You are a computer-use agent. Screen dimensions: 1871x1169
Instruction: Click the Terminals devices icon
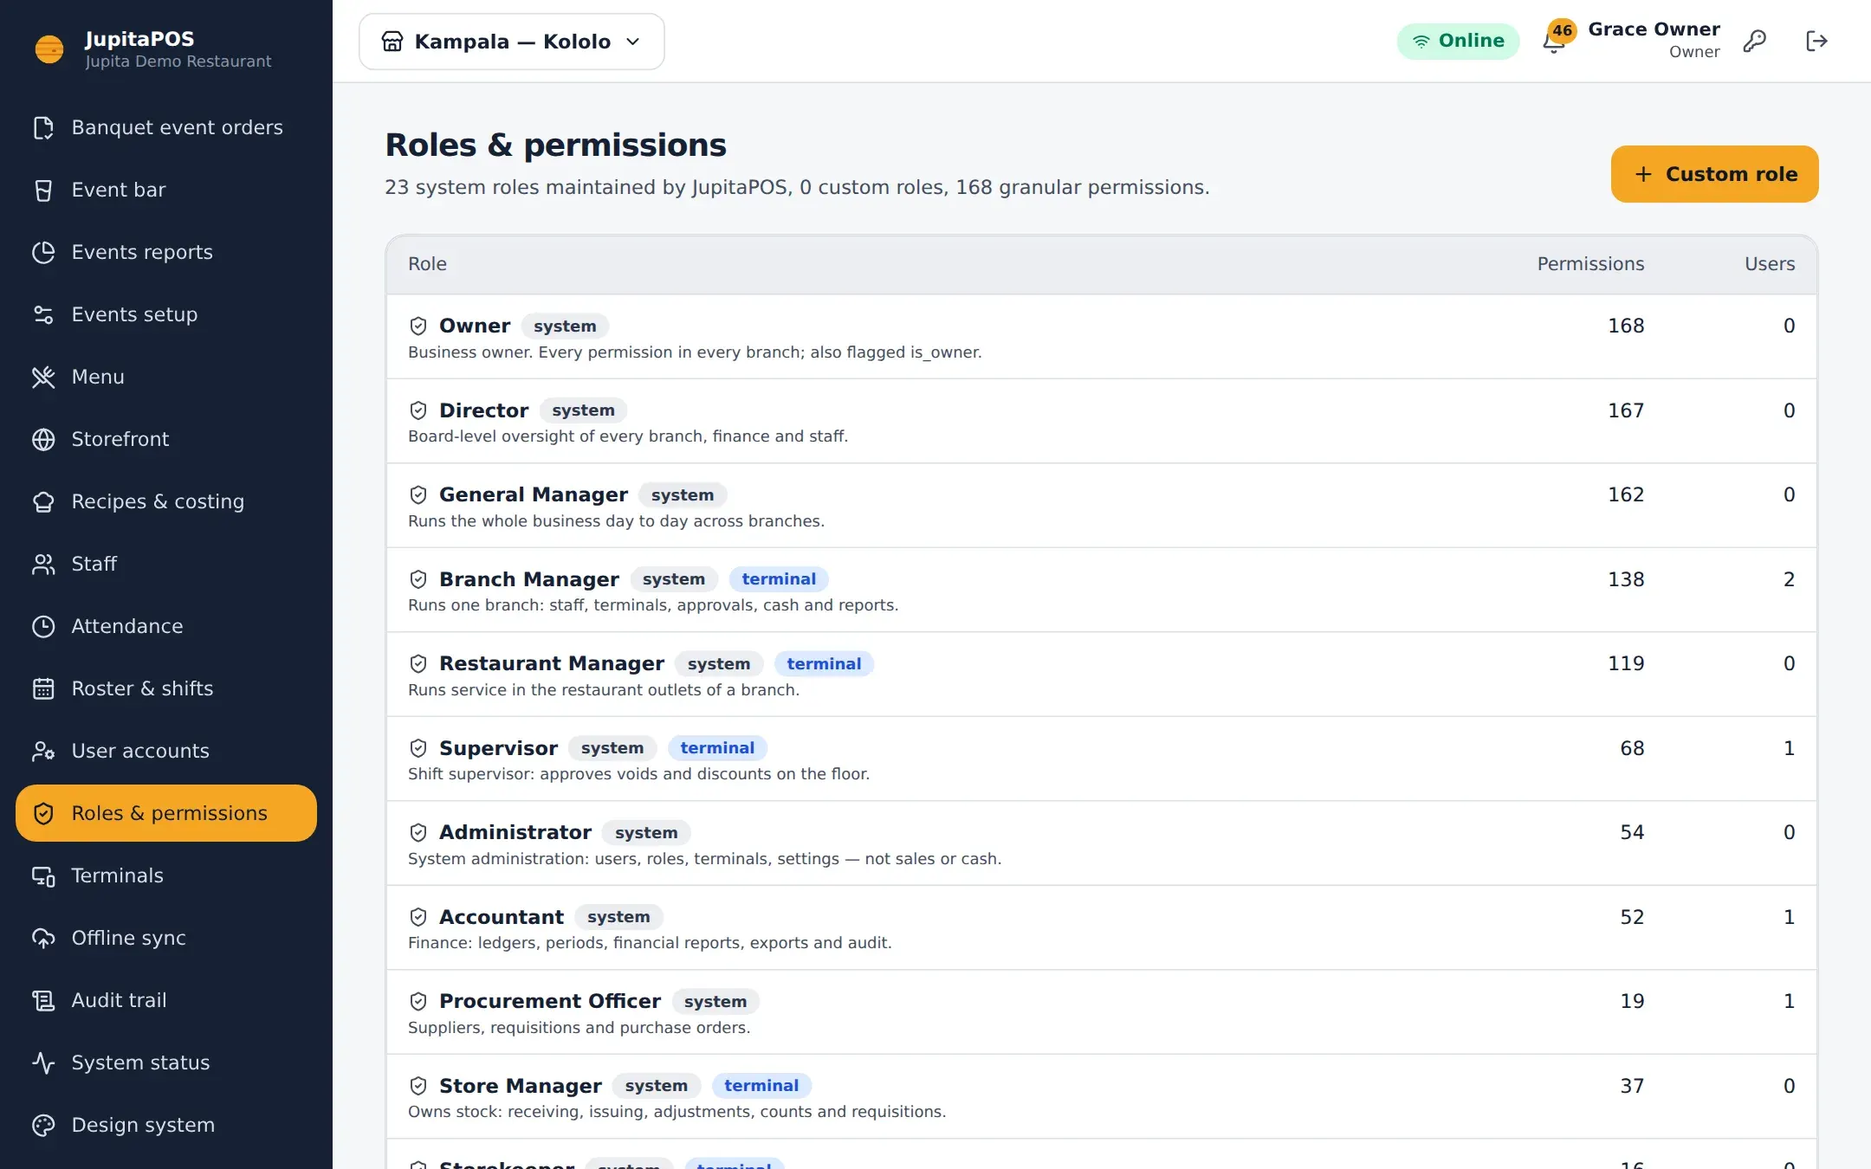43,875
